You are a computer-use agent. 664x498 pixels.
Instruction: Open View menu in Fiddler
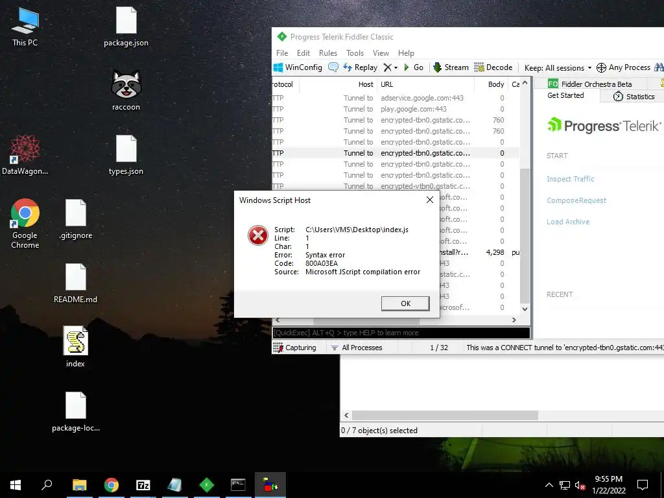381,53
